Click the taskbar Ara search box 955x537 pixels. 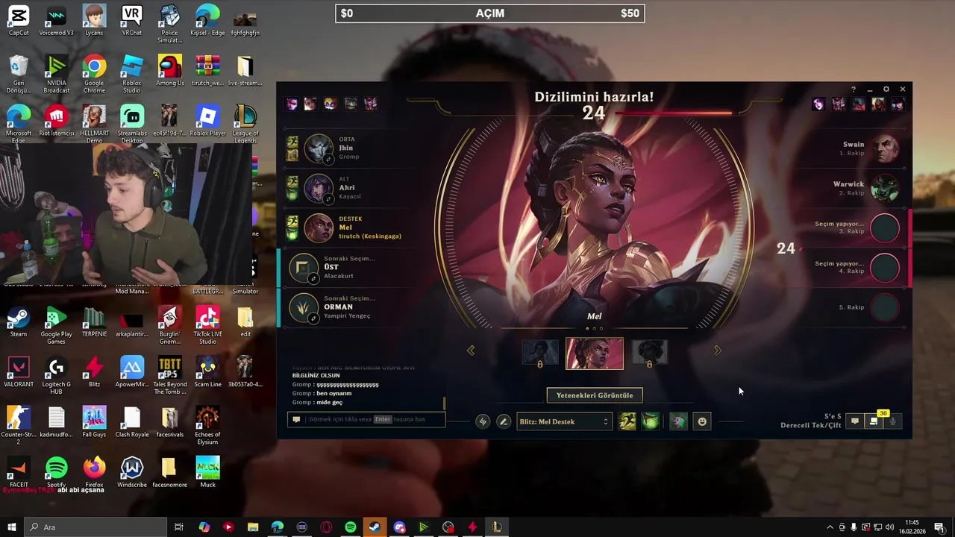(x=95, y=527)
